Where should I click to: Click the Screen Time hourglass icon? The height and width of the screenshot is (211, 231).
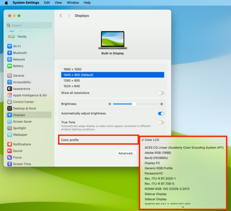[x=10, y=164]
